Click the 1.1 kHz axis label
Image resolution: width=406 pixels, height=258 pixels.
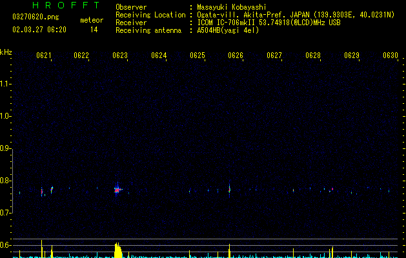click(x=5, y=84)
